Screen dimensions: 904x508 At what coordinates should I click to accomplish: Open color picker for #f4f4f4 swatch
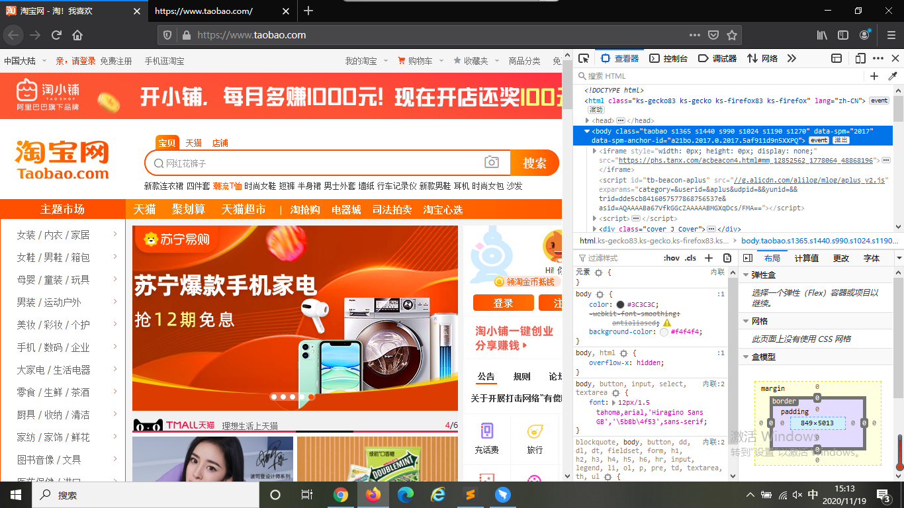click(x=664, y=332)
